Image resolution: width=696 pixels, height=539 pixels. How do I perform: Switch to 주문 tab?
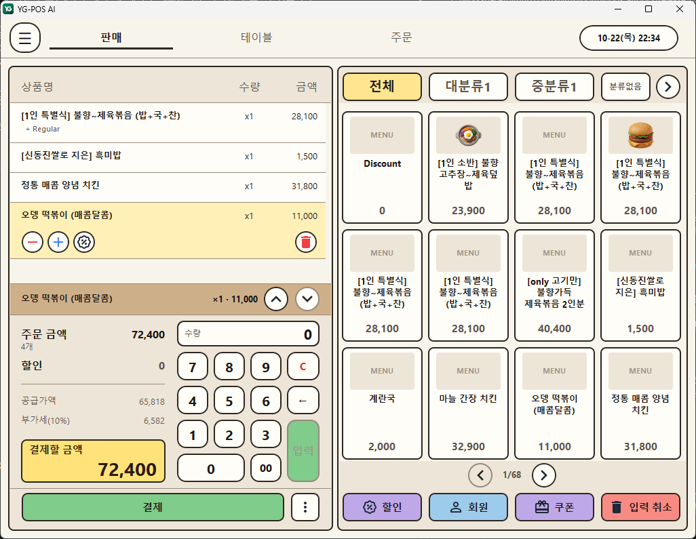[x=402, y=37]
